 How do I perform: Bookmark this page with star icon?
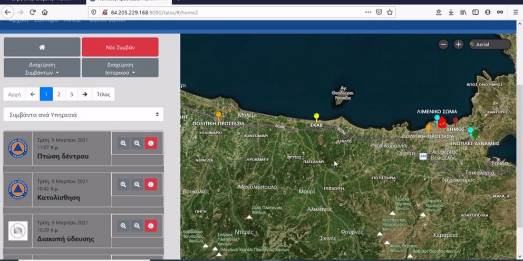tap(390, 12)
